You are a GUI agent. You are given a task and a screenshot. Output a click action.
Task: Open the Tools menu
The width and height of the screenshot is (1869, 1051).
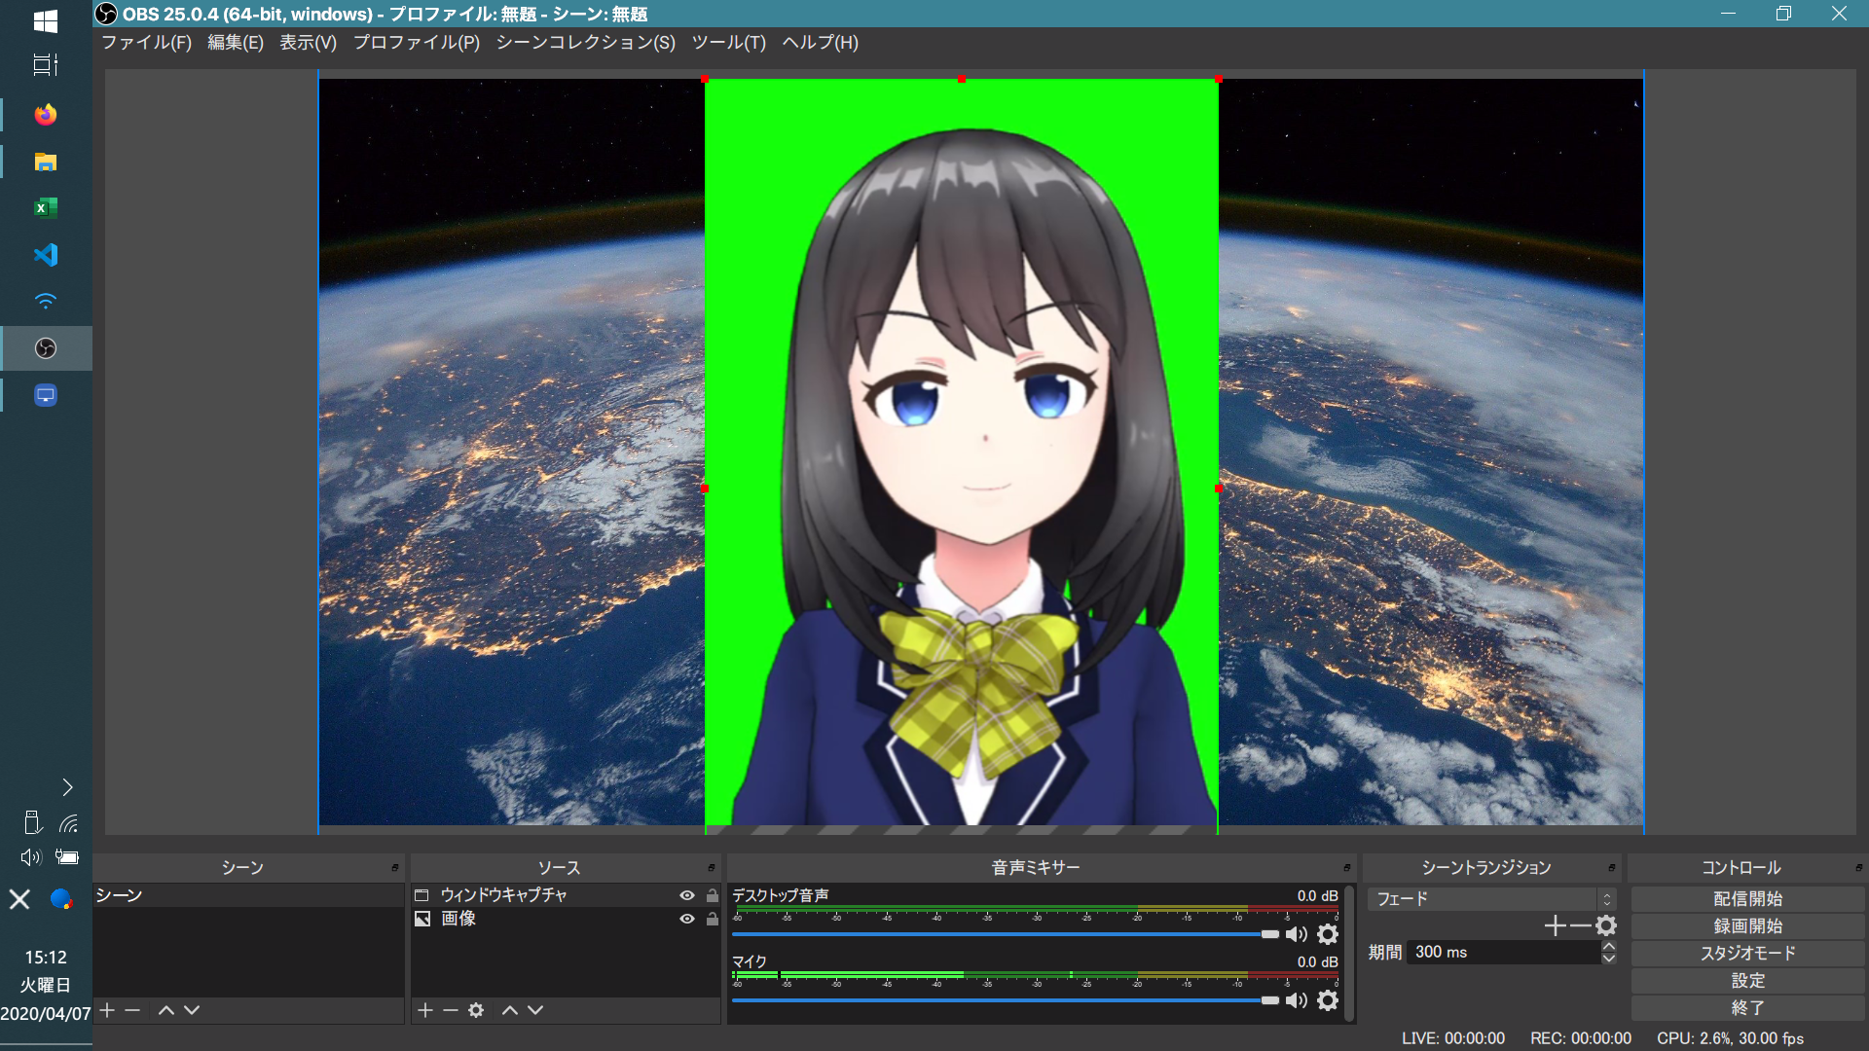pos(728,43)
